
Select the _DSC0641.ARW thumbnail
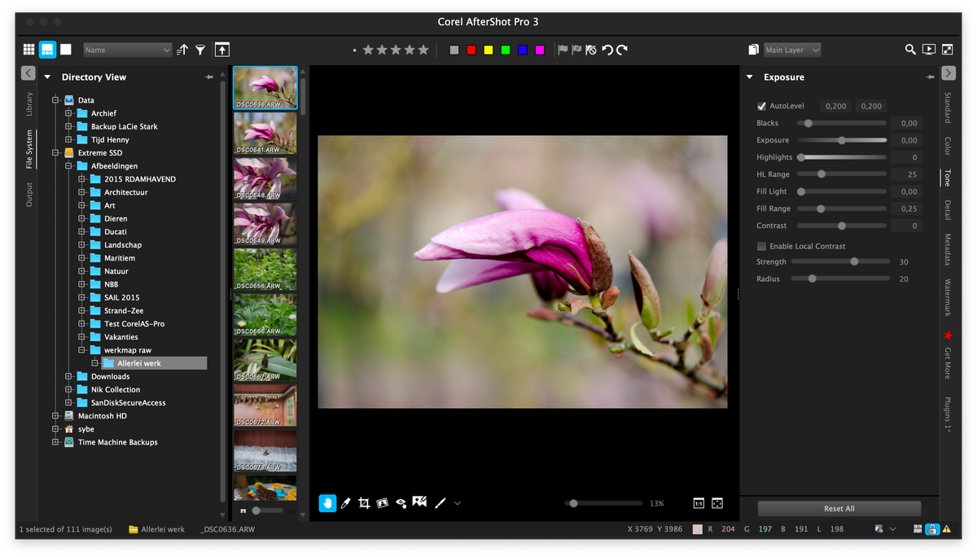pos(265,132)
